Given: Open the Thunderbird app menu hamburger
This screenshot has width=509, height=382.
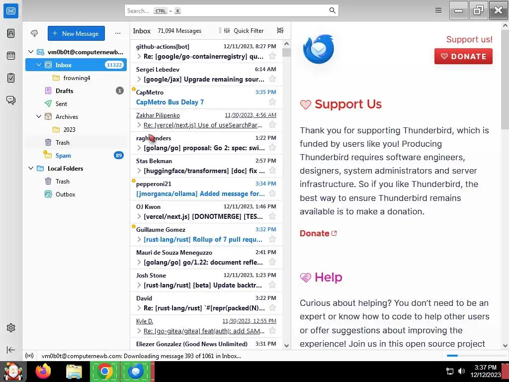Looking at the screenshot, I should [x=438, y=10].
